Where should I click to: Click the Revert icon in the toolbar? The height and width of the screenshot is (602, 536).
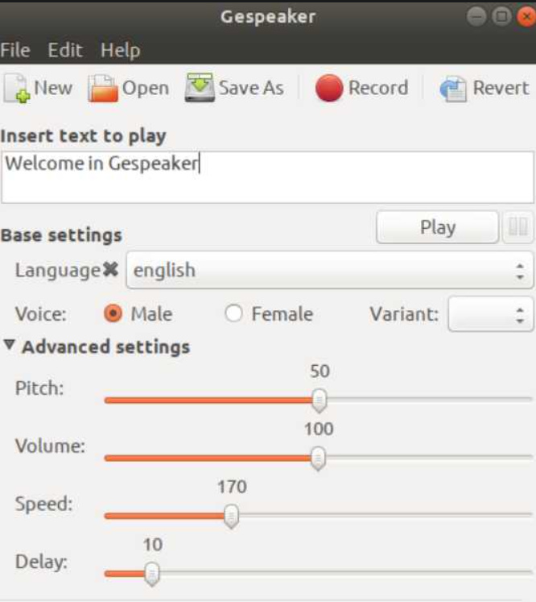pyautogui.click(x=453, y=89)
